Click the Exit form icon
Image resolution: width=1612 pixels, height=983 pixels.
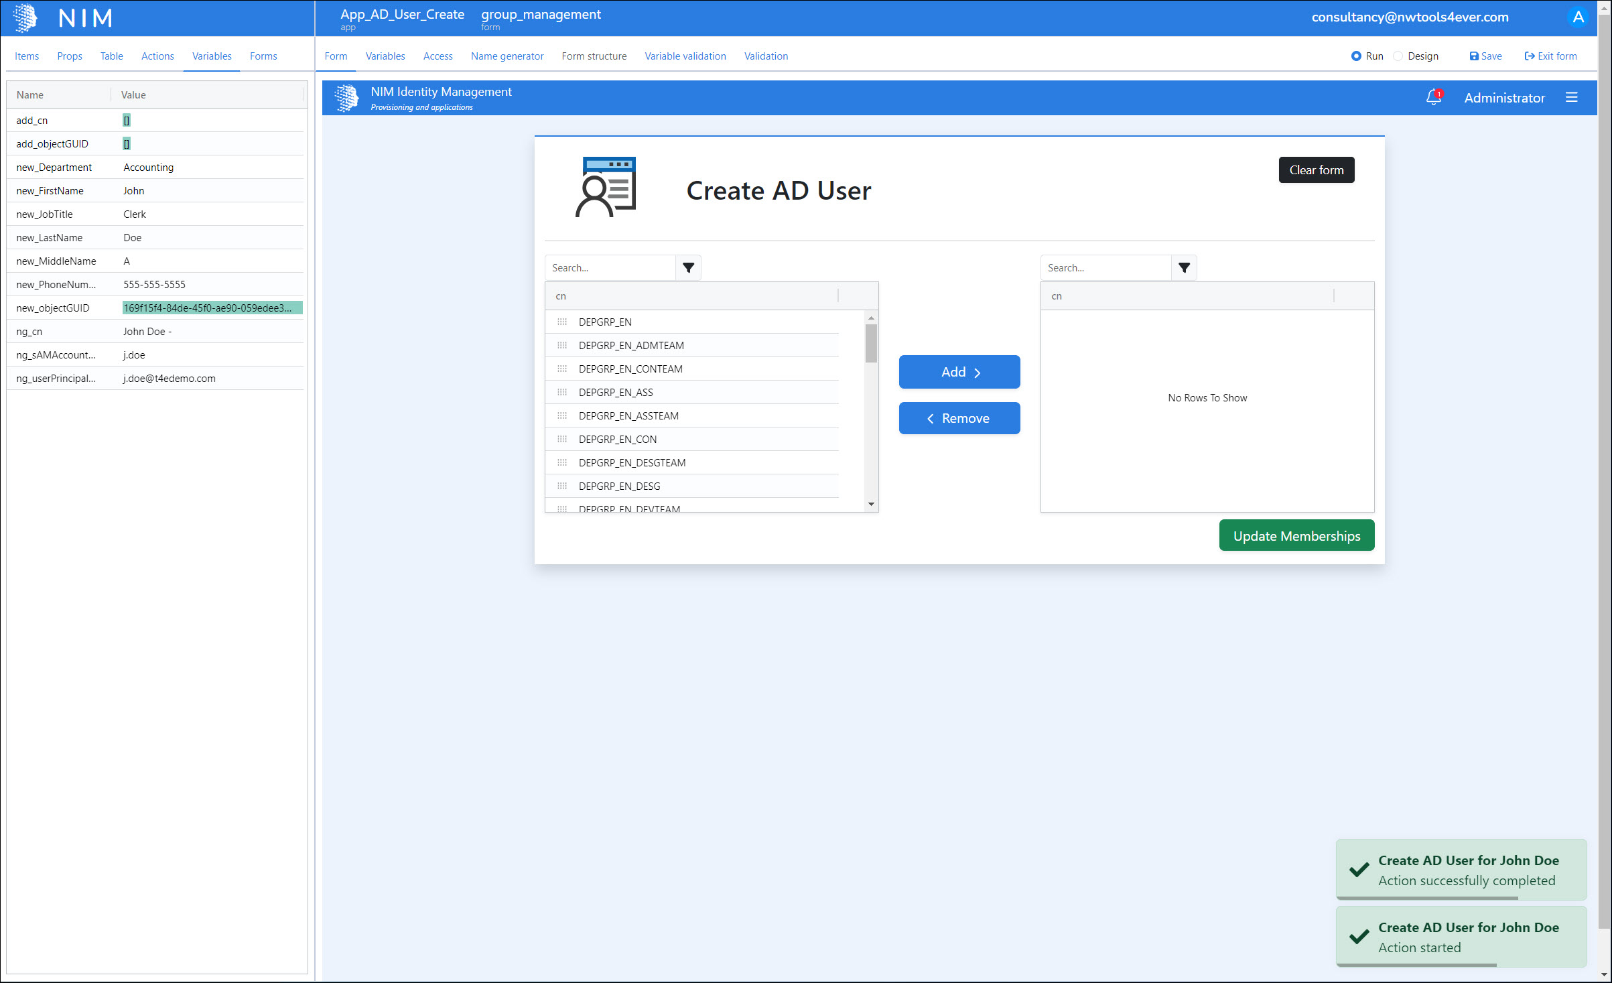1530,56
